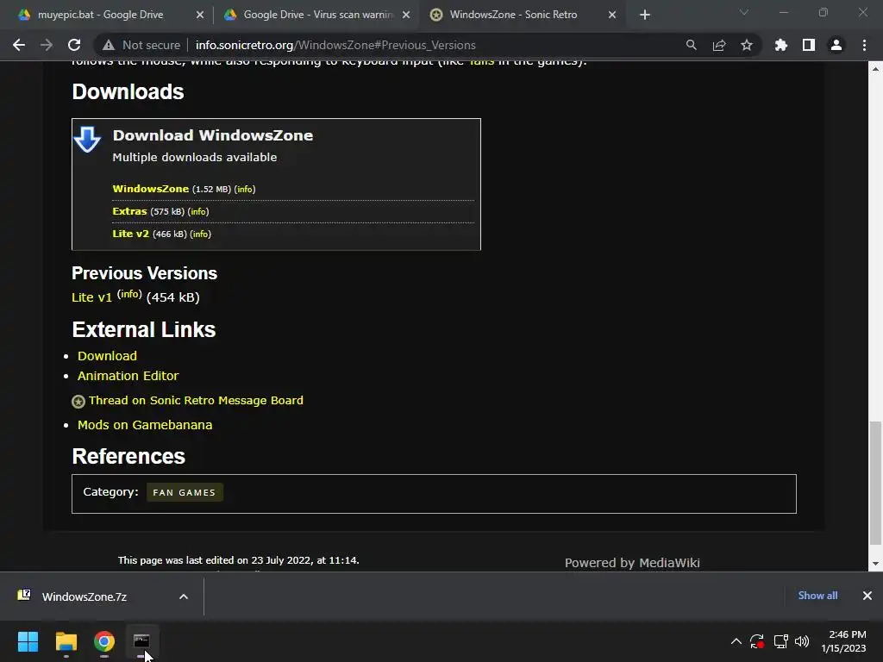Click the forward navigation arrow
The height and width of the screenshot is (662, 883).
click(x=47, y=45)
